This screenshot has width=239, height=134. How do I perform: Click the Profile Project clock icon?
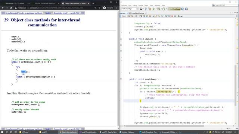click(164, 9)
